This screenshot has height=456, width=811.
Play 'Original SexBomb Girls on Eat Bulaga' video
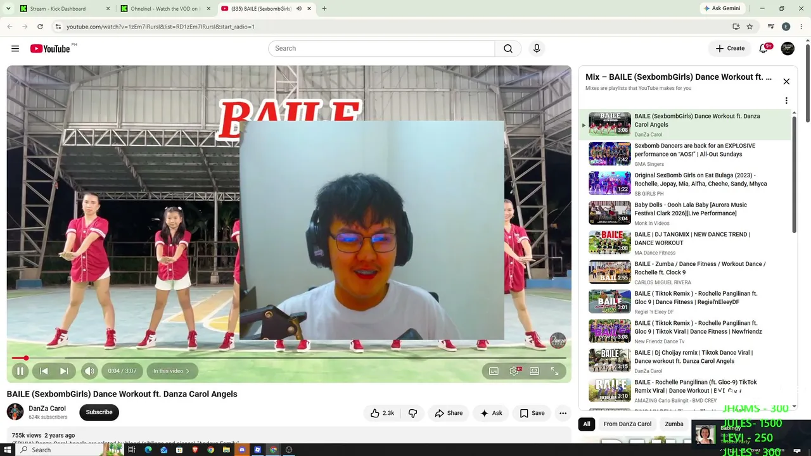click(x=686, y=184)
